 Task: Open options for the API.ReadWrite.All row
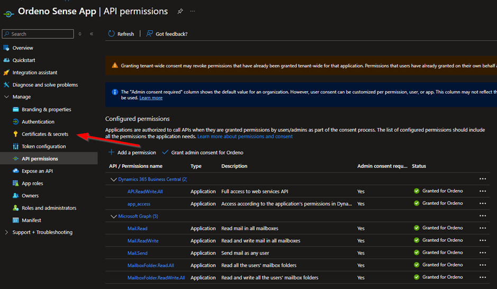[482, 191]
